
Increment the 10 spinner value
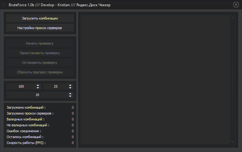(x=70, y=93)
